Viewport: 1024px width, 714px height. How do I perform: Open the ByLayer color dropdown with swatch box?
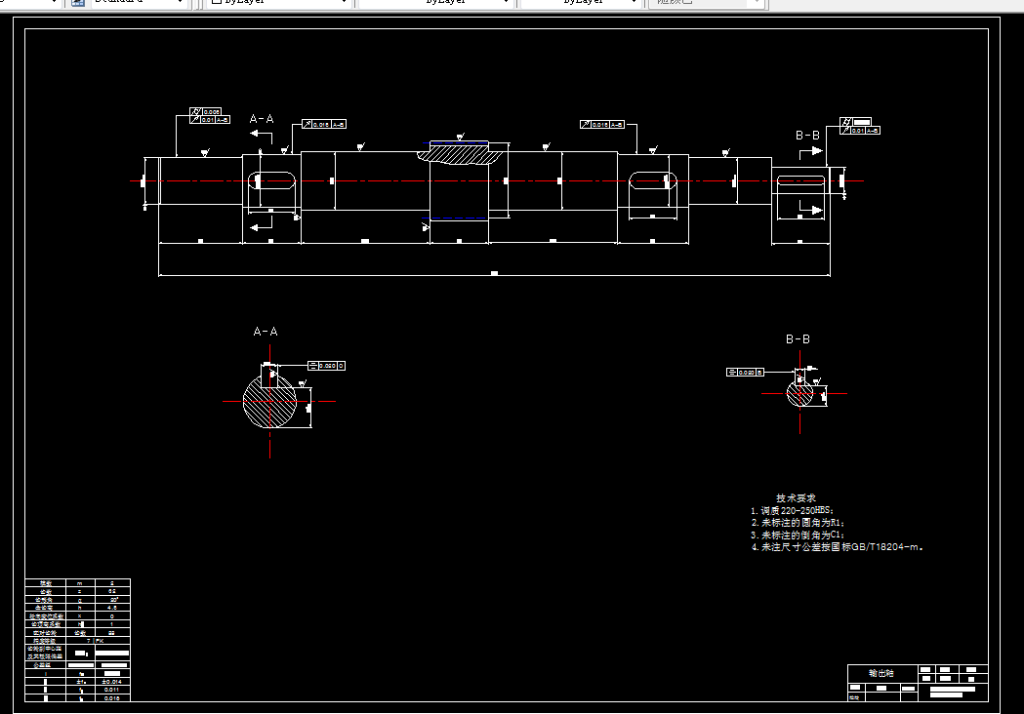click(279, 2)
